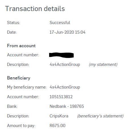Click the blacked-out account number
The width and height of the screenshot is (131, 133).
tap(61, 55)
